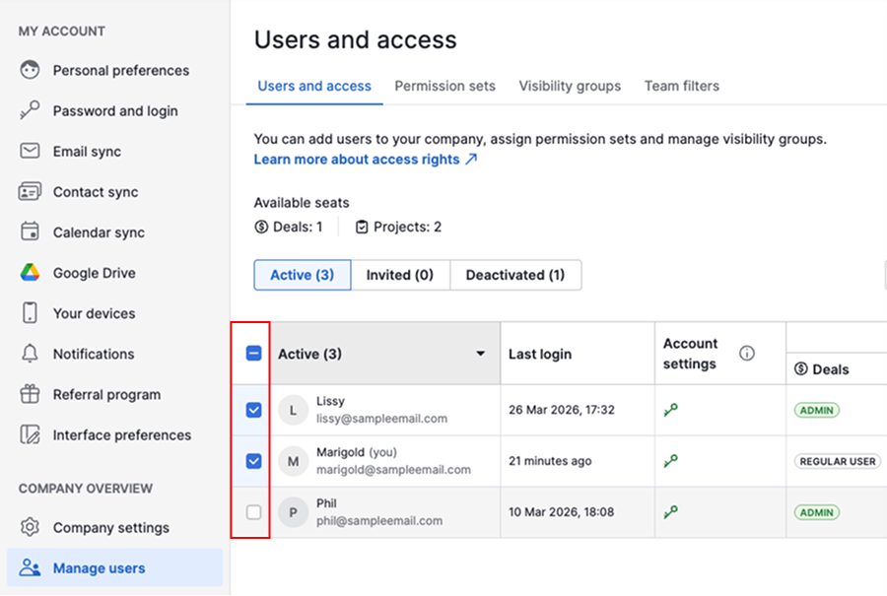887x596 pixels.
Task: Open Phil's ADMIN permission badge
Action: pos(816,512)
